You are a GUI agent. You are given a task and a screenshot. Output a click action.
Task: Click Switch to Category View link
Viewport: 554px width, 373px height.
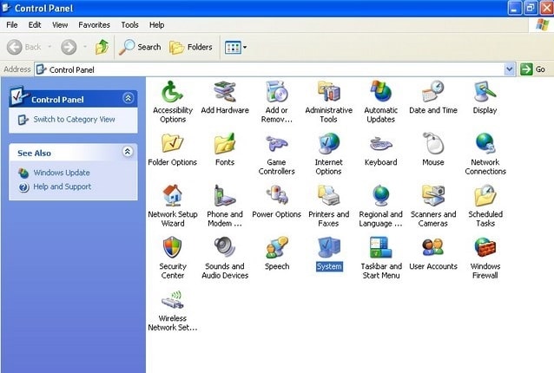pos(74,120)
